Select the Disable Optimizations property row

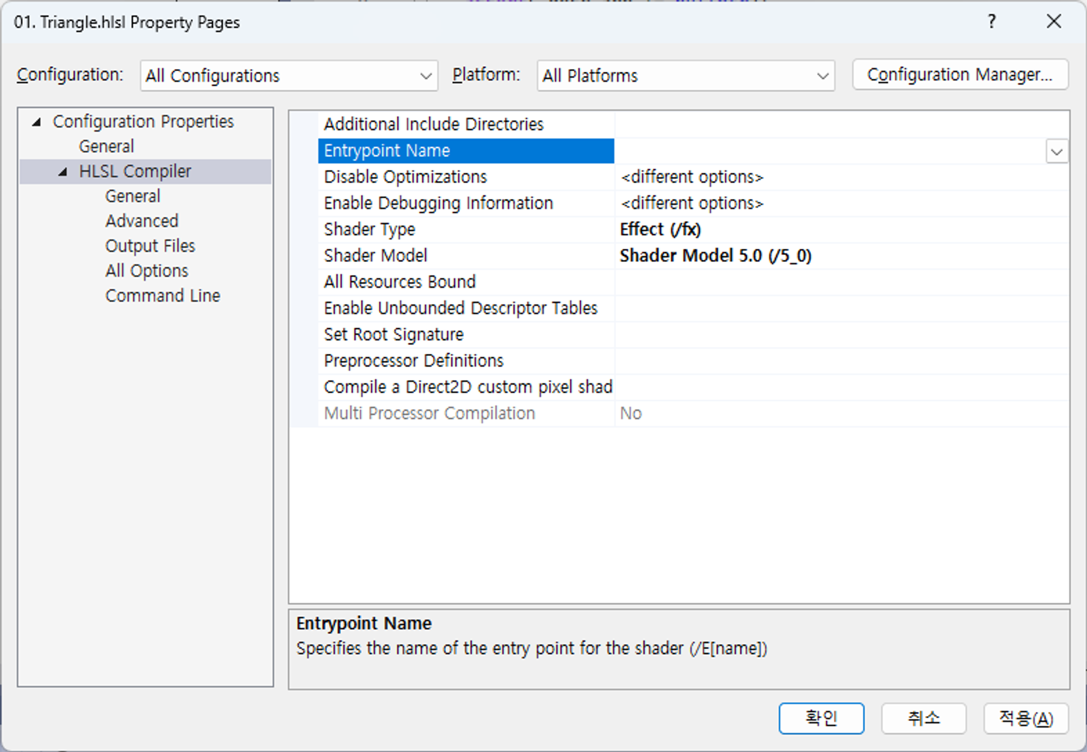click(405, 177)
